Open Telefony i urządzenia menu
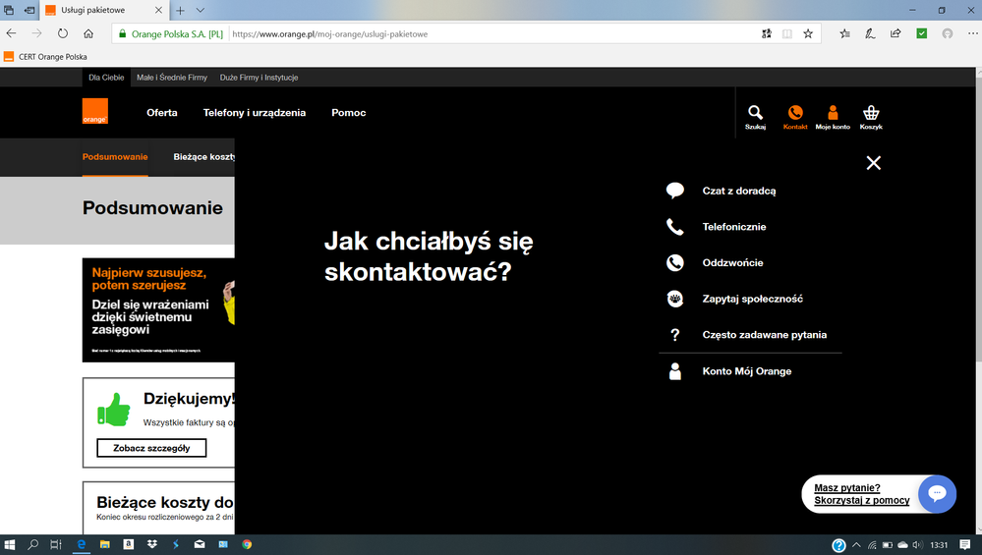Image resolution: width=982 pixels, height=555 pixels. 255,113
